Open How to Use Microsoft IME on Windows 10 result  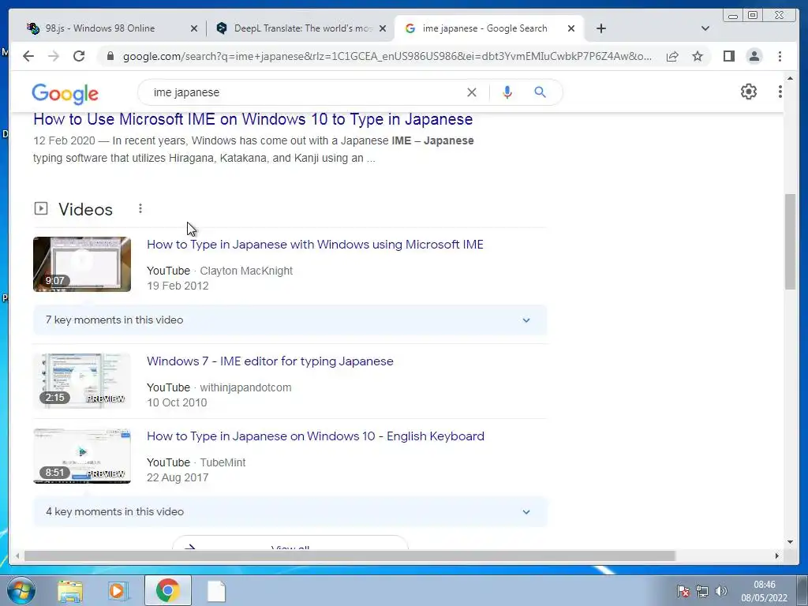click(253, 119)
